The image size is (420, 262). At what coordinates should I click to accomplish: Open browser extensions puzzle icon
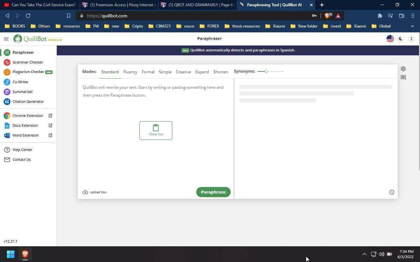380,16
